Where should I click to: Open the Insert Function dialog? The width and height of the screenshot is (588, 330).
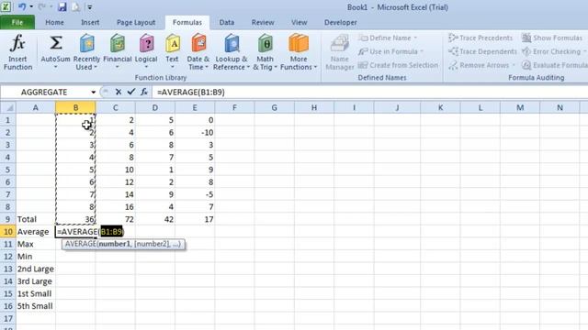[x=17, y=51]
